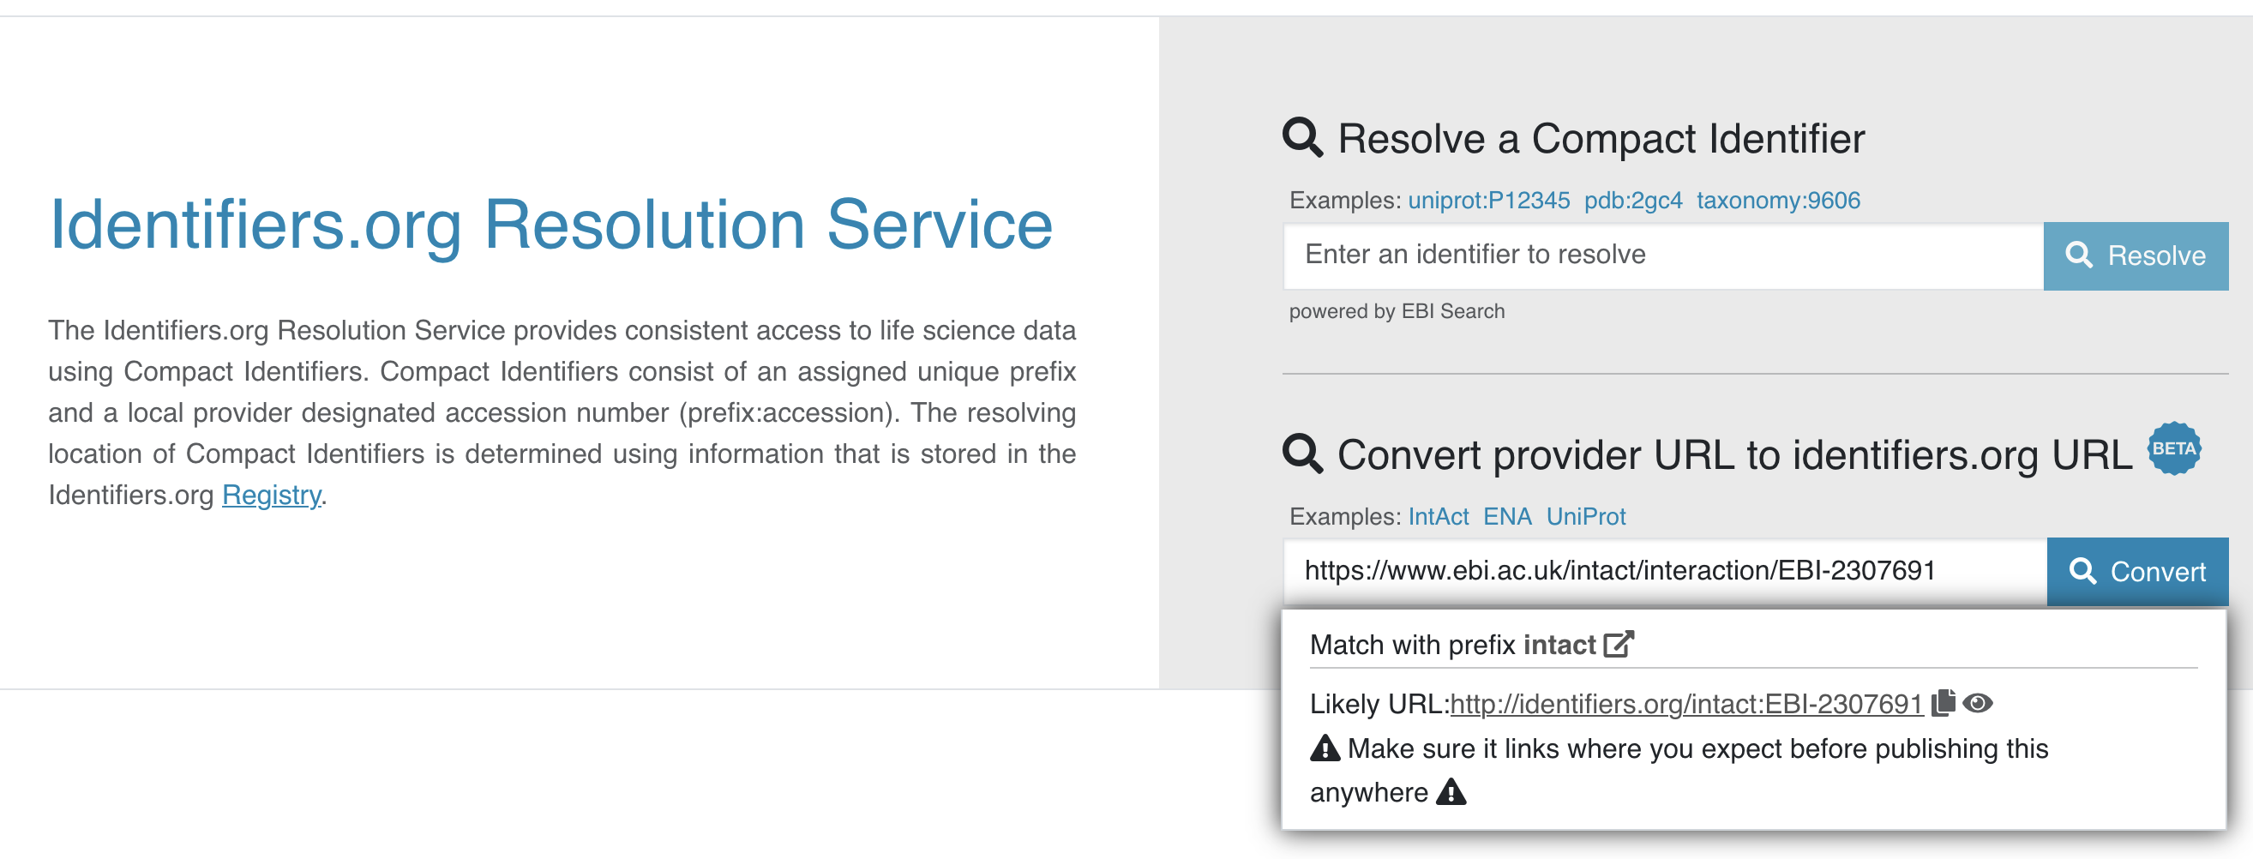The image size is (2253, 859).
Task: Choose the ENA example link
Action: [x=1507, y=516]
